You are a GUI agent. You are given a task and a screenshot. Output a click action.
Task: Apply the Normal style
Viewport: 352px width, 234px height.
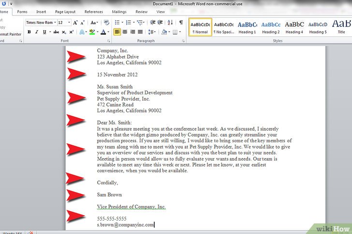click(200, 28)
